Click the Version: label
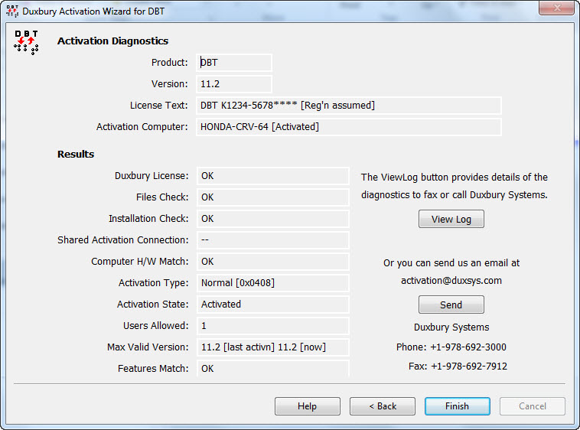Screen dimensions: 580x430 click(x=169, y=84)
